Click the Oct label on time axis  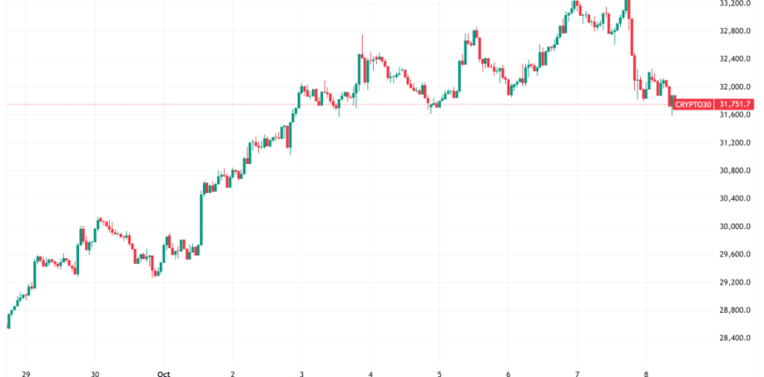coord(164,371)
